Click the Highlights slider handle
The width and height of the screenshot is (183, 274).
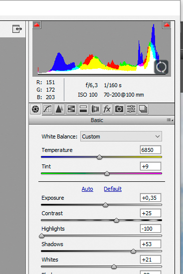click(x=42, y=236)
